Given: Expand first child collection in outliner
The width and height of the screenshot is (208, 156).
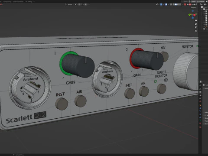Looking at the screenshot, I should click(x=204, y=11).
